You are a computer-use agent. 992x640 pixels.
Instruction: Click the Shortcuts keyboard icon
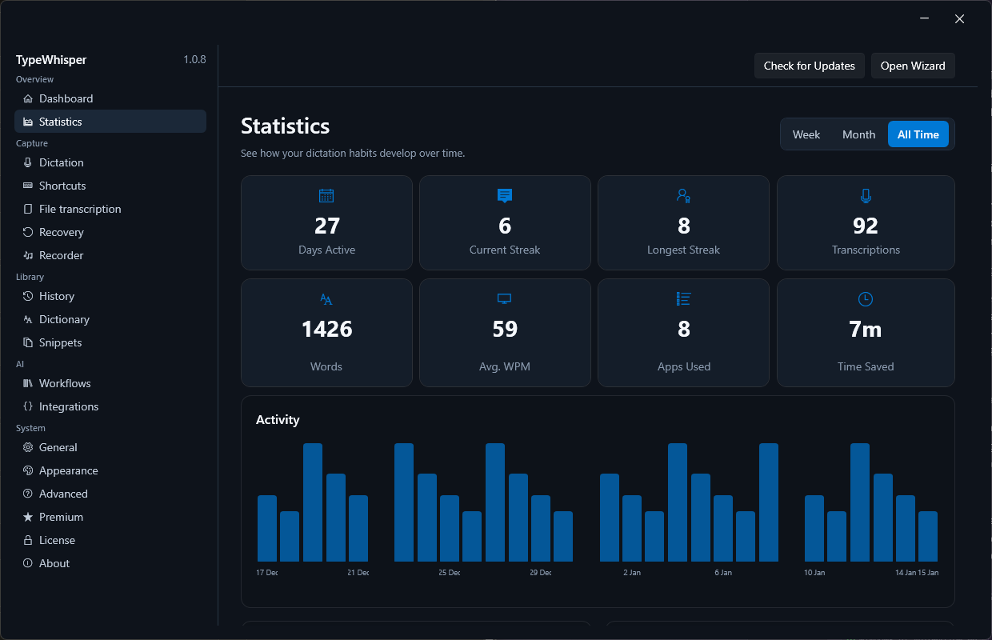coord(28,186)
